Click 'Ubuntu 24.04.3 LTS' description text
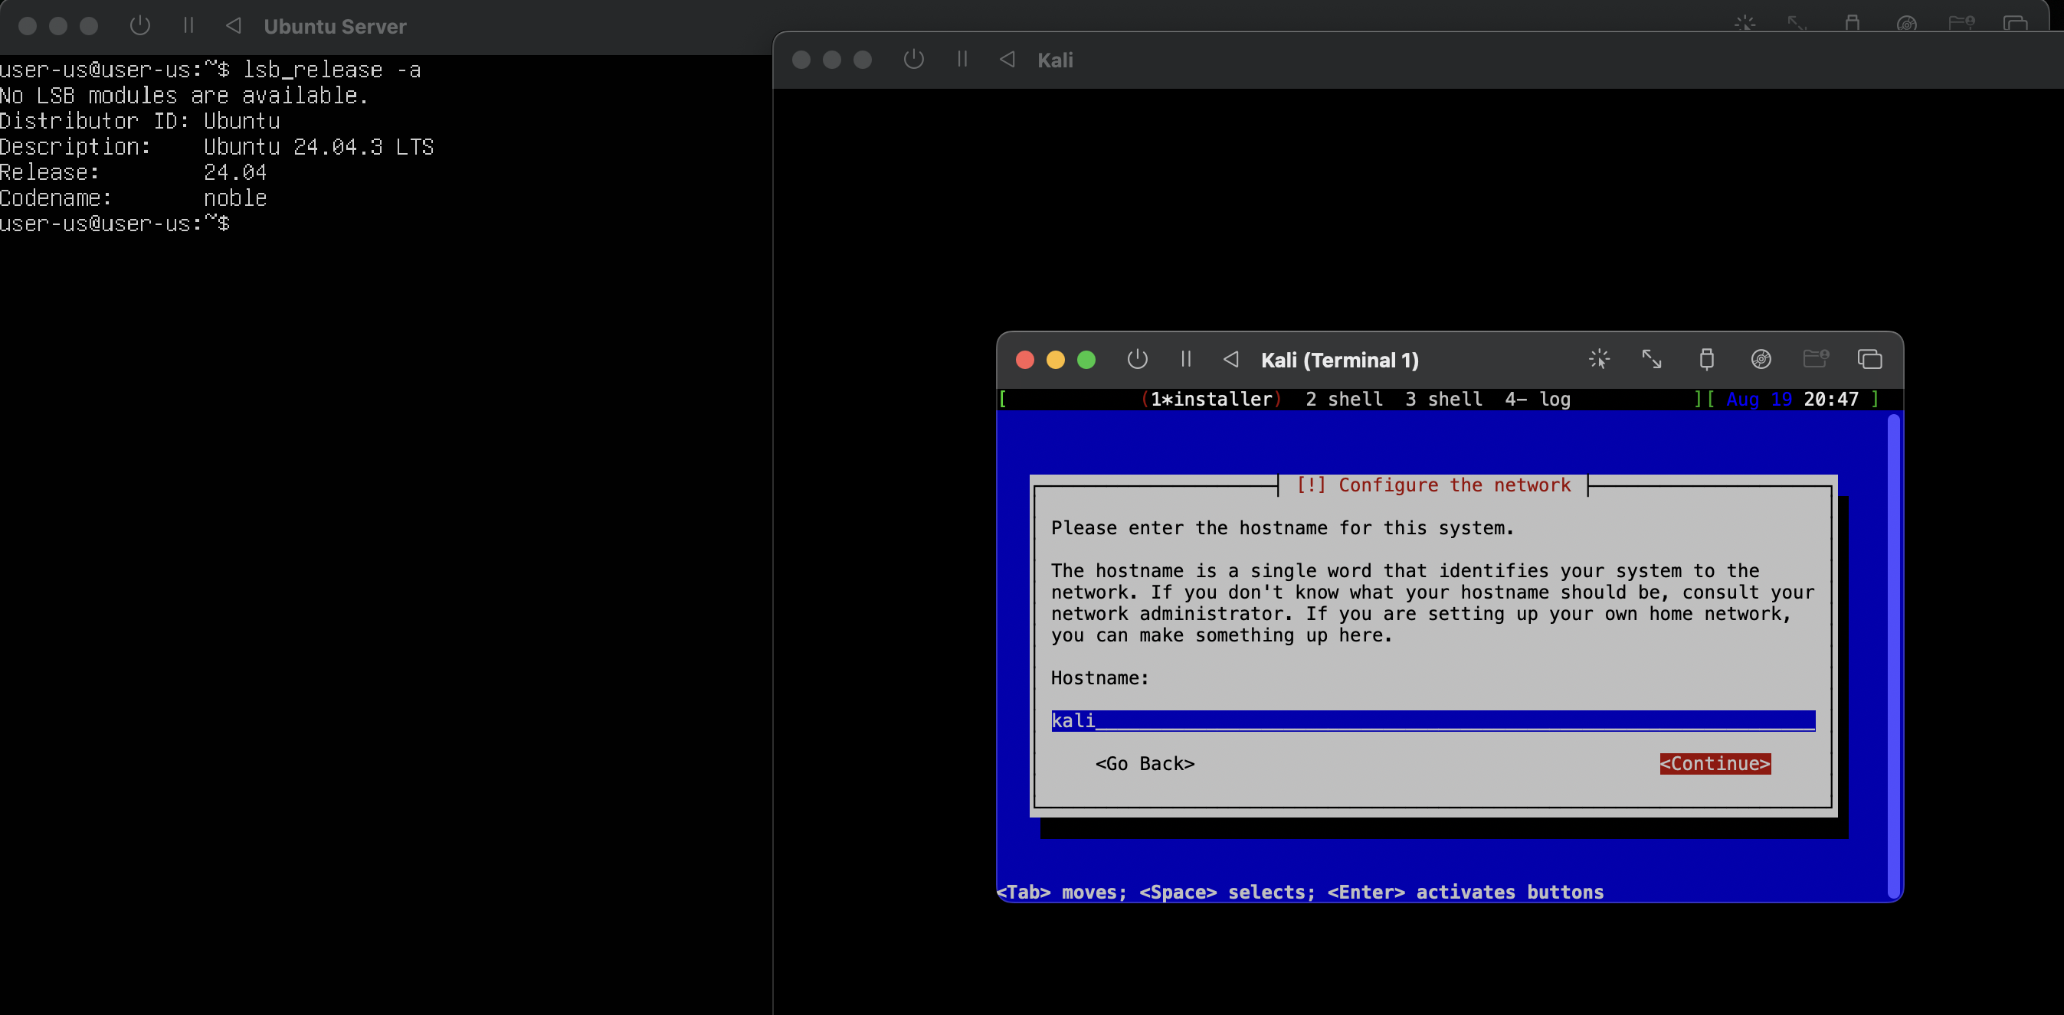Screen dimensions: 2064x1015 pos(318,146)
